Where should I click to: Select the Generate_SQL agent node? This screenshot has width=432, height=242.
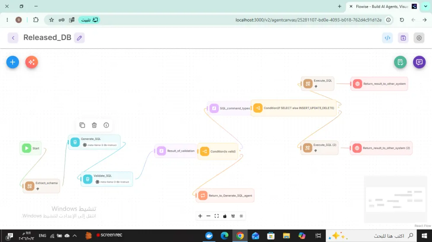pos(94,142)
